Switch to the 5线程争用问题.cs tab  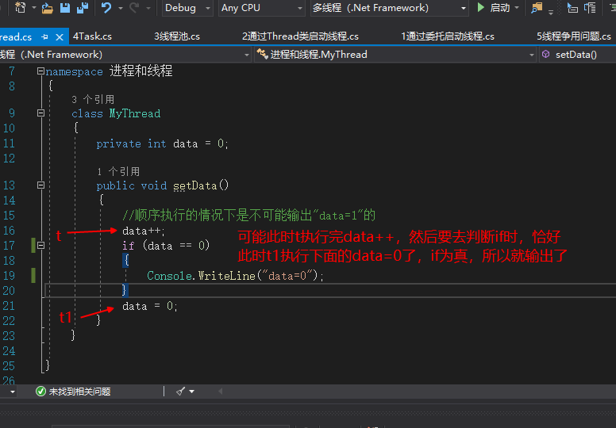pos(574,36)
